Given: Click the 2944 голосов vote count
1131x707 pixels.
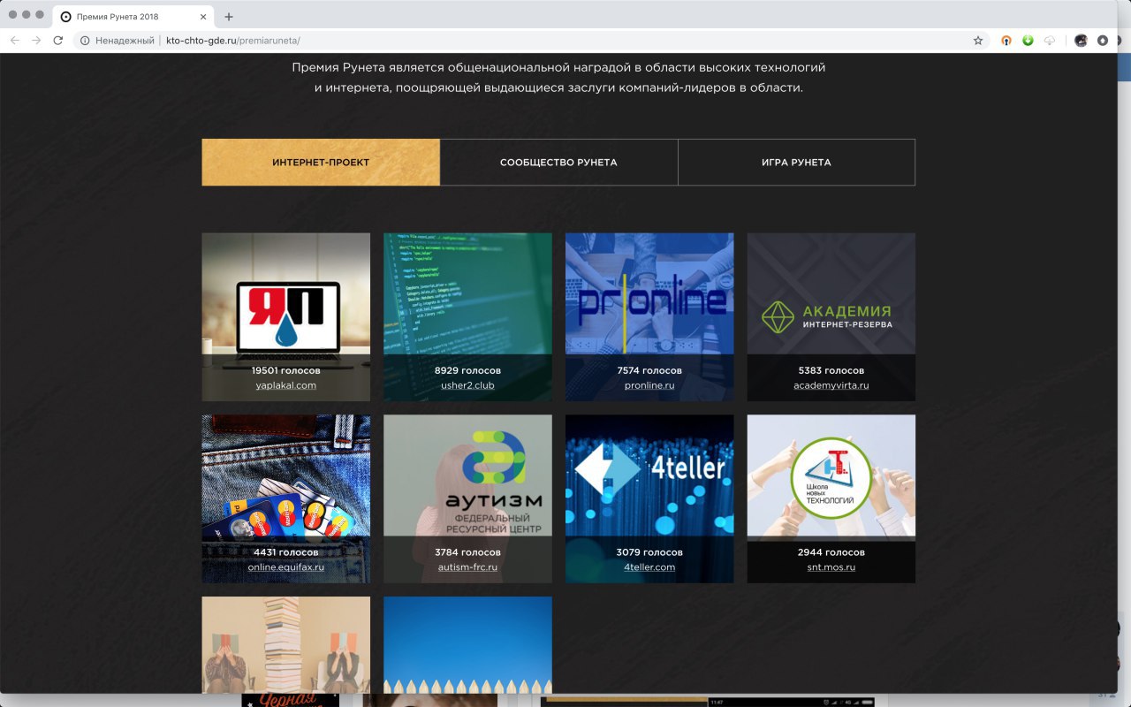Looking at the screenshot, I should click(831, 552).
